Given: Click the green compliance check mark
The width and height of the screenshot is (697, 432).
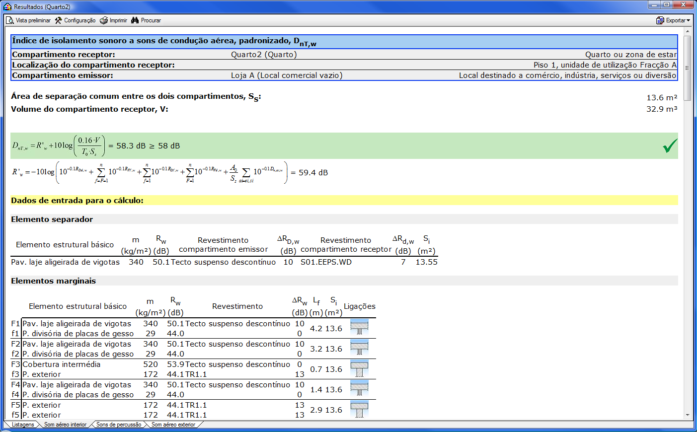Looking at the screenshot, I should pyautogui.click(x=670, y=145).
